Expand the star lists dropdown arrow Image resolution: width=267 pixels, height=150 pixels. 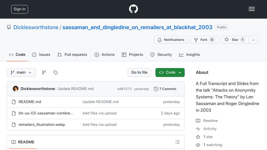(x=253, y=40)
